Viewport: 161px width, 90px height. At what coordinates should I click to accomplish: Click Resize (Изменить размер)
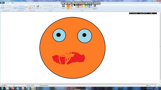23,7
